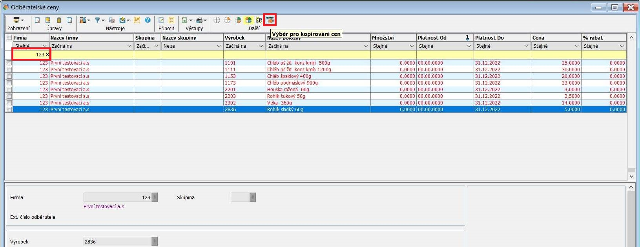Check the row for product 1101
This screenshot has width=640, height=247.
click(9, 63)
